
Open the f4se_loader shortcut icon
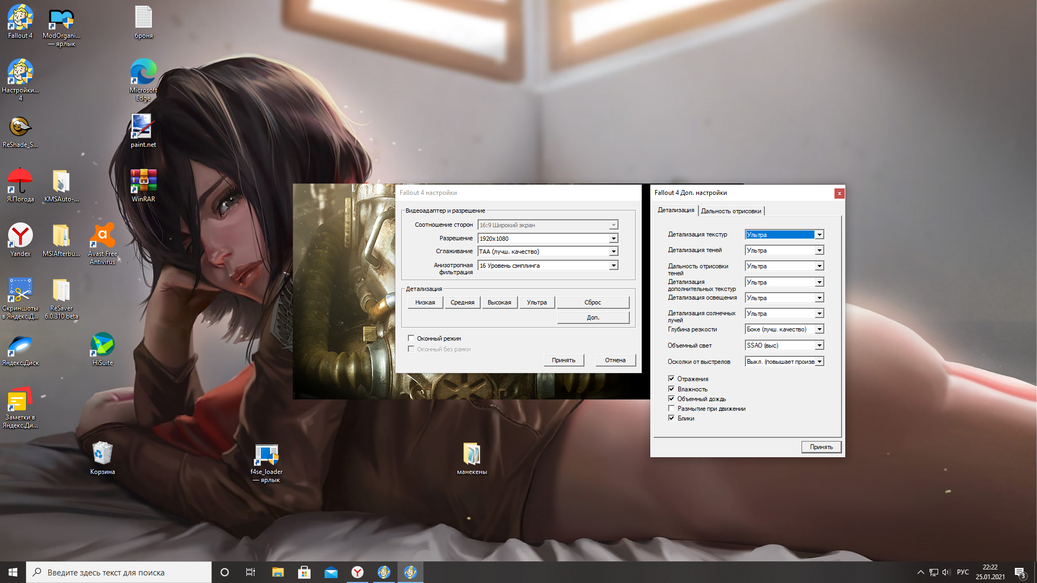pyautogui.click(x=266, y=455)
